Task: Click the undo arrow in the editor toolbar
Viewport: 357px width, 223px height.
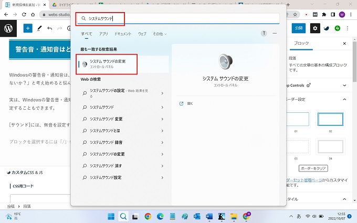Action: (x=50, y=28)
